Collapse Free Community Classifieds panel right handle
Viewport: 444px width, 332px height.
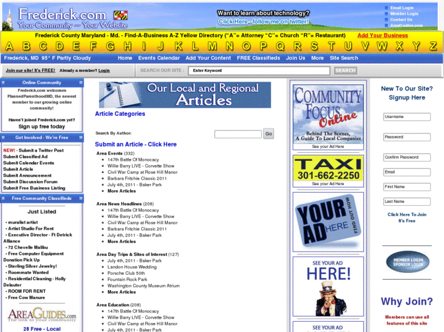(81, 199)
